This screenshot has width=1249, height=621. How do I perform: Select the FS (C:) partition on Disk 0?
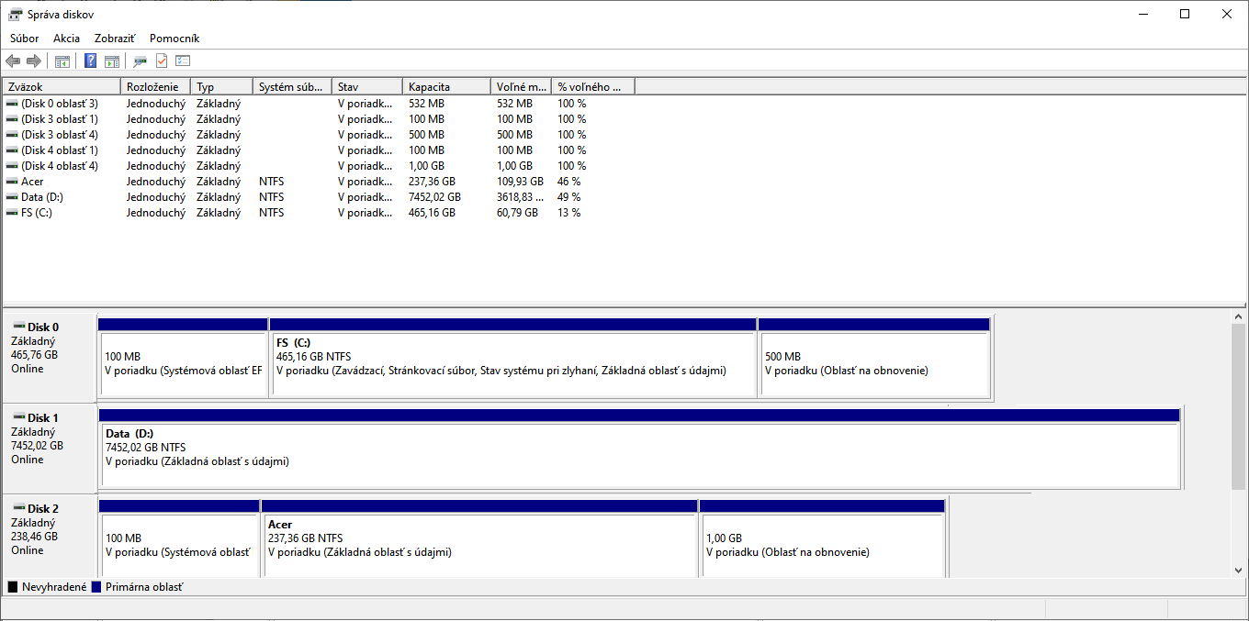[x=512, y=362]
